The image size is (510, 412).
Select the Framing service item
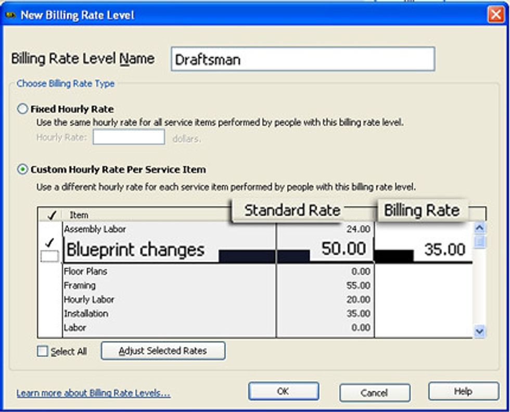coord(80,286)
